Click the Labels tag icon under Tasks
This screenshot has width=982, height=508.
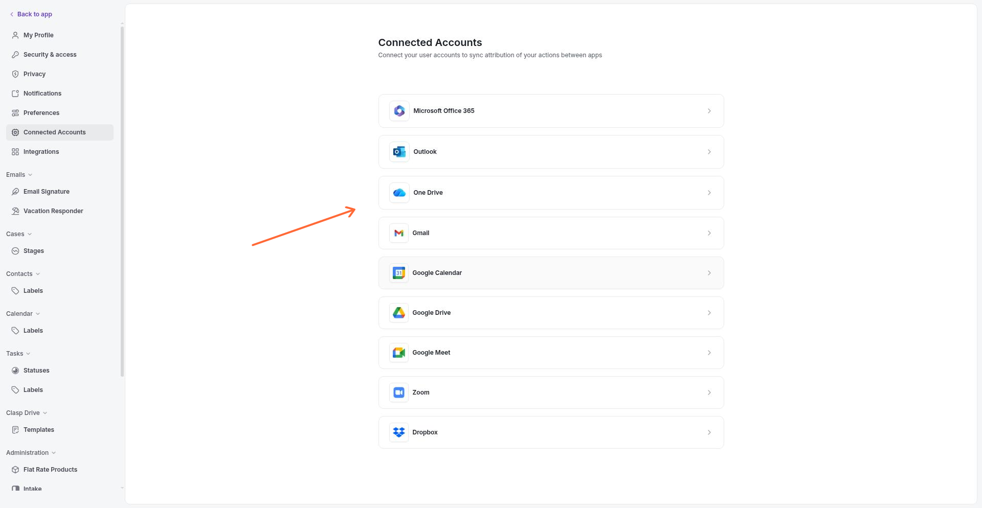(x=15, y=390)
